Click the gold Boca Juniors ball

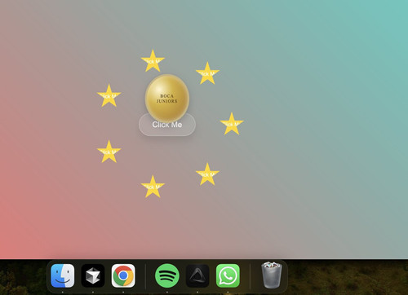tap(167, 98)
